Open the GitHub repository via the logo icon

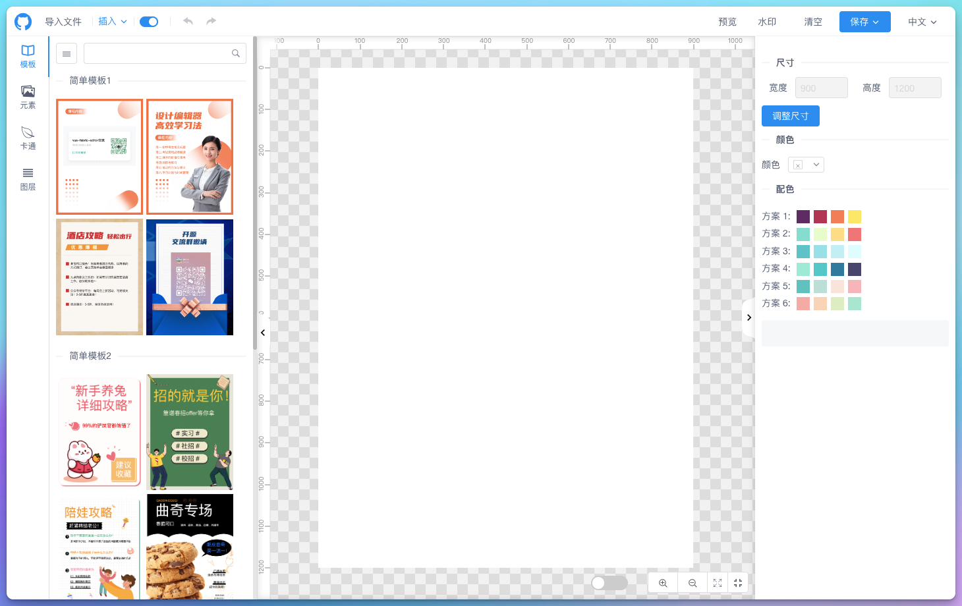pos(22,21)
